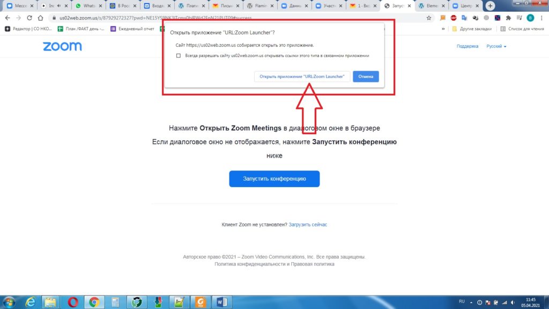Viewport: 549px width, 309px height.
Task: Open the orange PDF app in taskbar
Action: point(201,302)
